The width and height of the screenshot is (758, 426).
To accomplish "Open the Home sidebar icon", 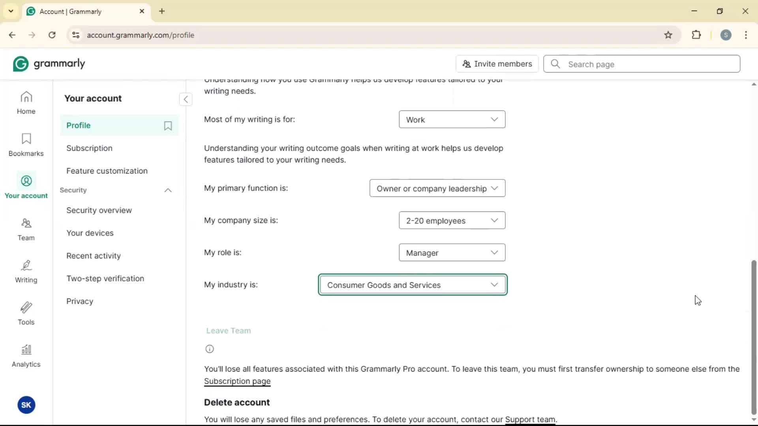I will click(26, 103).
